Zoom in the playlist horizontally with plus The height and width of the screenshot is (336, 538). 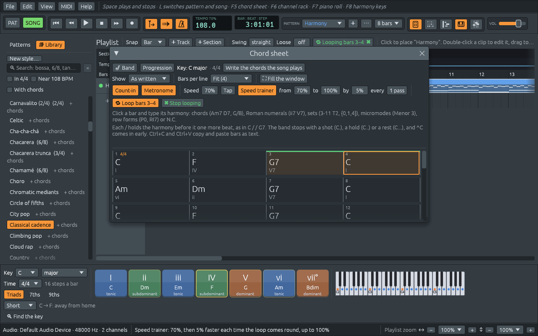tap(472, 330)
